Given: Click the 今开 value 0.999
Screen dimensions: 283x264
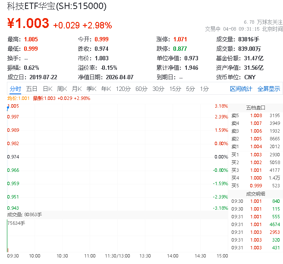Looking at the screenshot, I should pos(101,39).
